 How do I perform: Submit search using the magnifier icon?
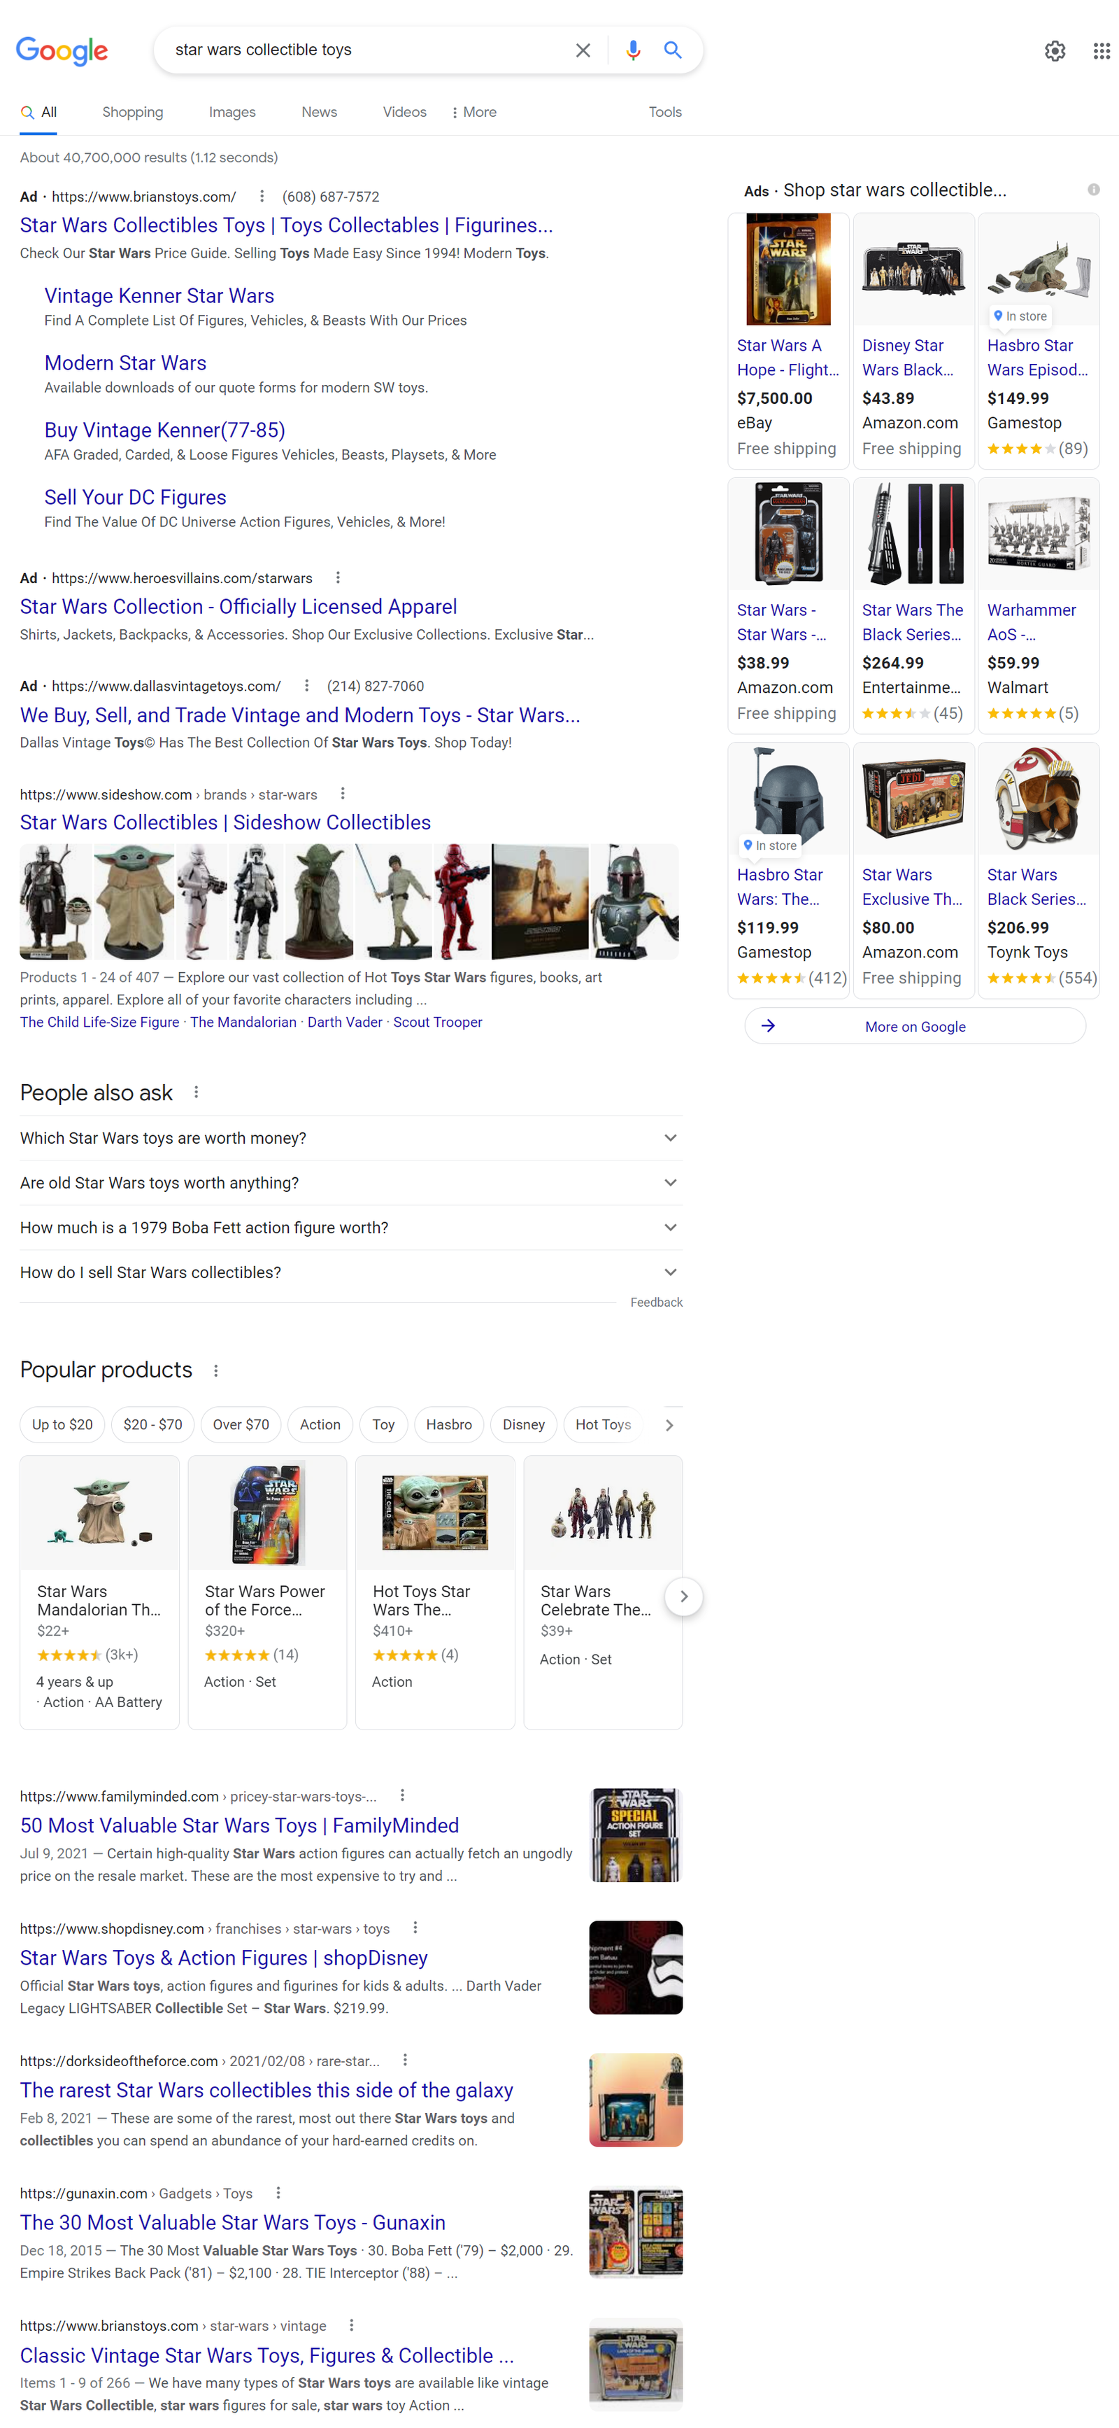tap(673, 50)
